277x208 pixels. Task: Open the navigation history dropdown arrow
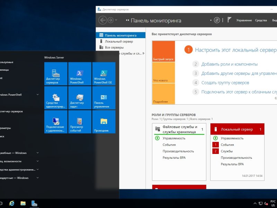pyautogui.click(x=116, y=20)
